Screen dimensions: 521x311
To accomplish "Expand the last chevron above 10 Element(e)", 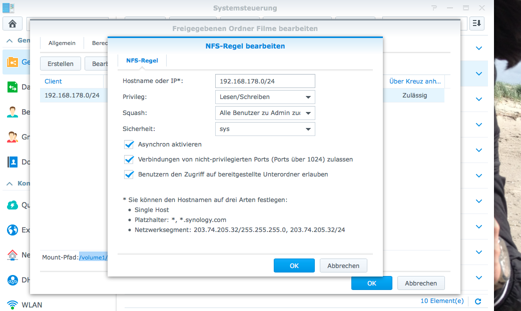I will 479,277.
